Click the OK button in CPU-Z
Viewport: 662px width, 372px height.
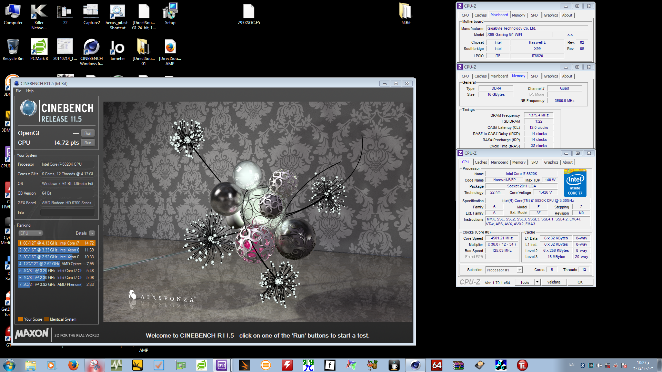[580, 282]
